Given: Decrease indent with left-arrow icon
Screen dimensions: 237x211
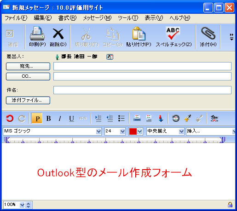Looking at the screenshot, I should pos(110,118).
